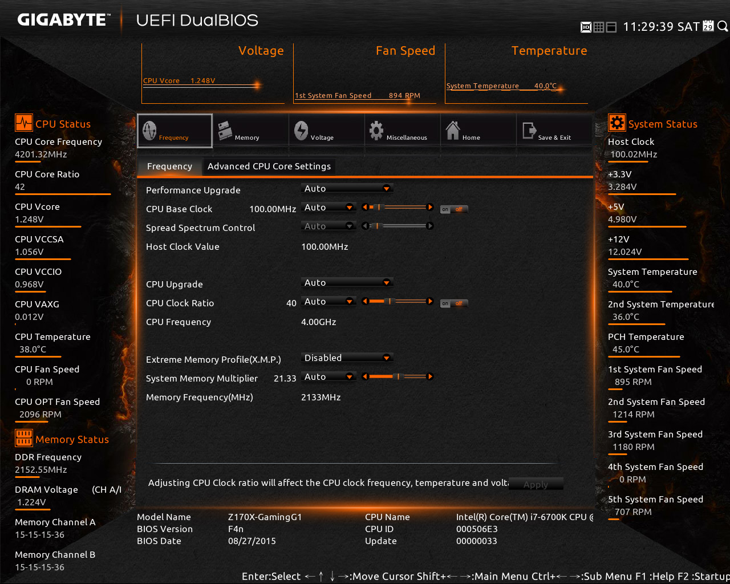
Task: Open the CPU Clock Ratio Auto dropdown
Action: [x=328, y=302]
